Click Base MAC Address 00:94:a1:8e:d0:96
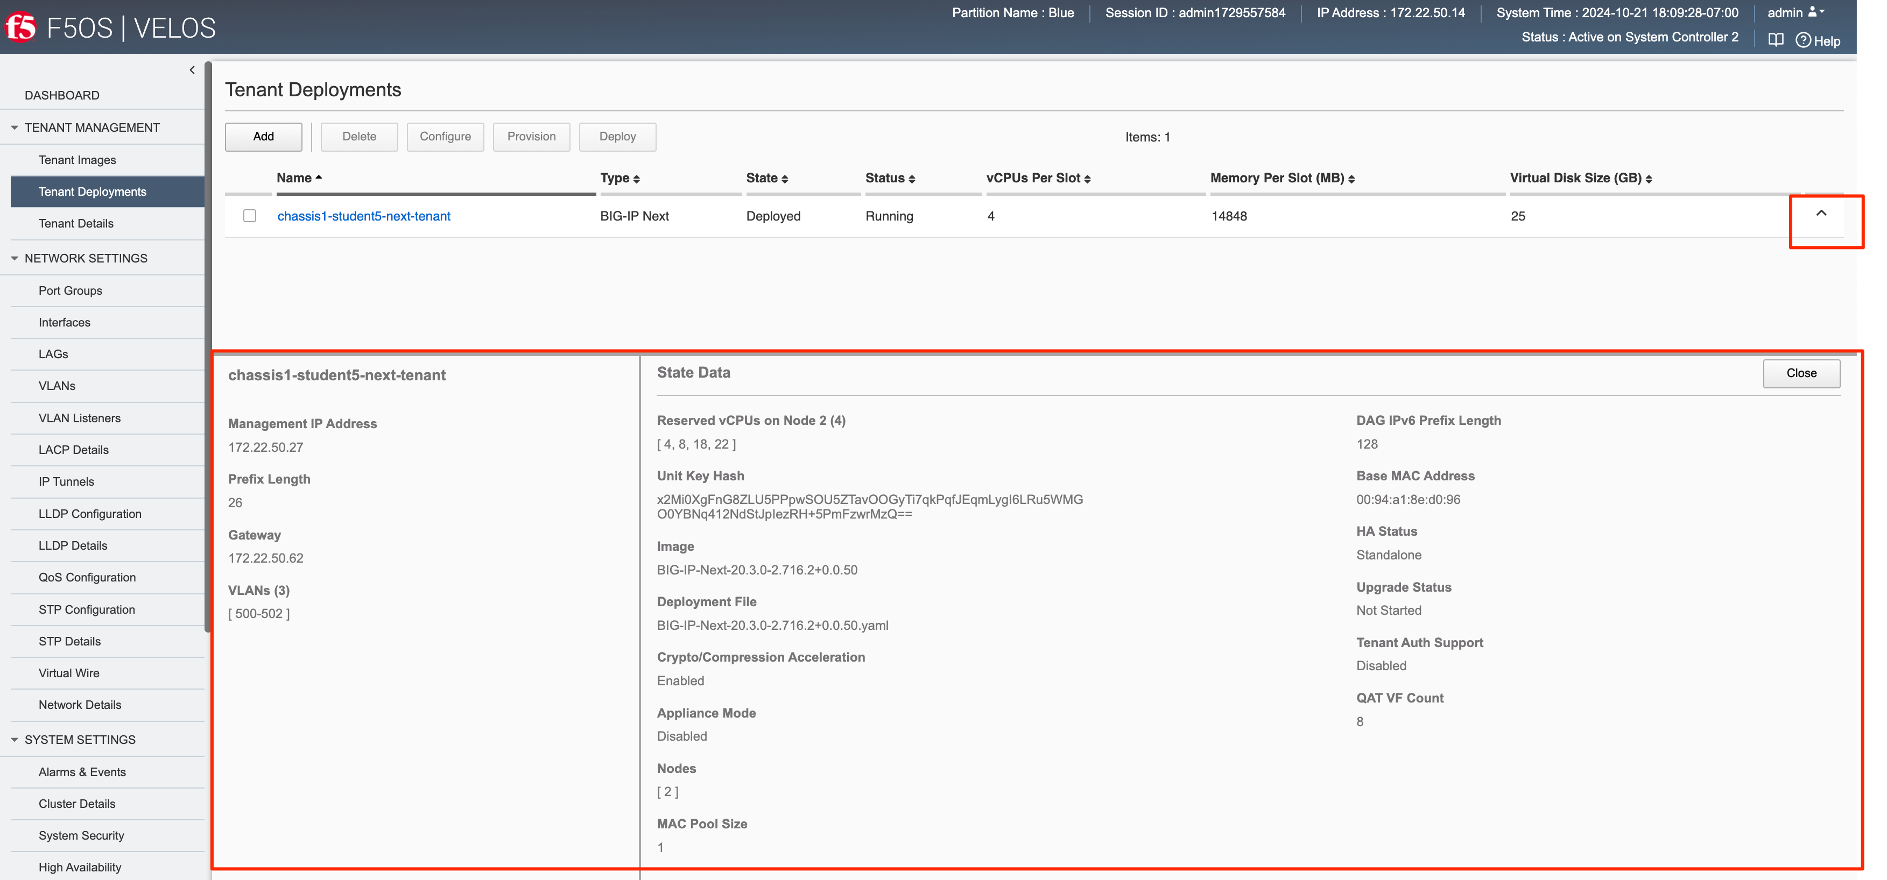 (1408, 500)
